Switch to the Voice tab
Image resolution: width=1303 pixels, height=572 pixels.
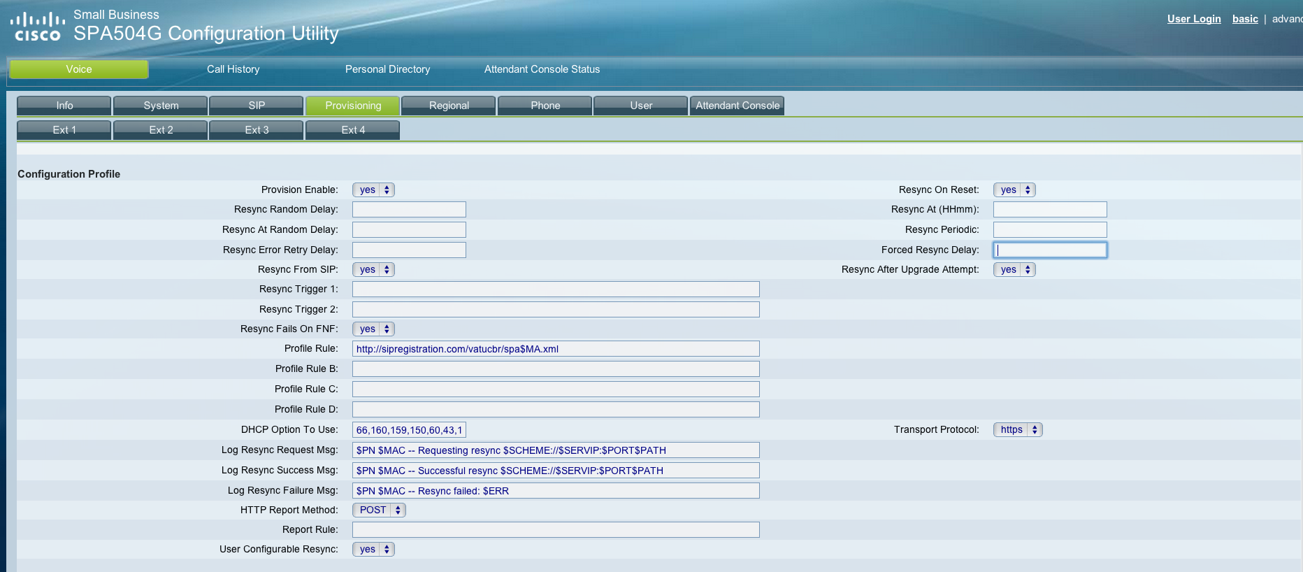[79, 69]
